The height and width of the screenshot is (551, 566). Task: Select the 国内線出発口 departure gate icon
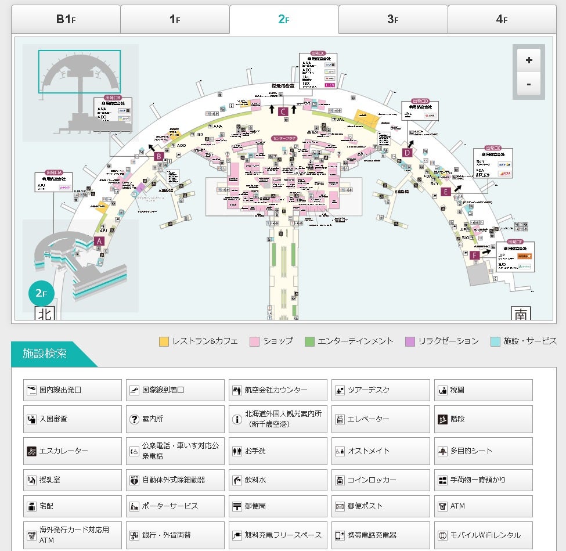click(71, 390)
